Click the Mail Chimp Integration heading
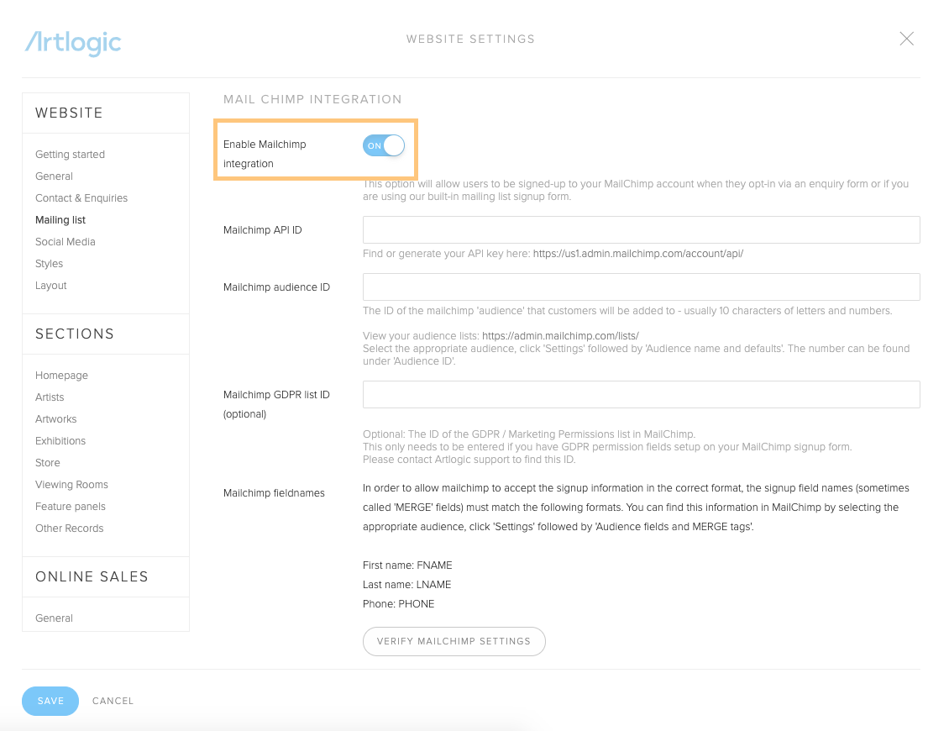The height and width of the screenshot is (731, 949). (x=312, y=99)
